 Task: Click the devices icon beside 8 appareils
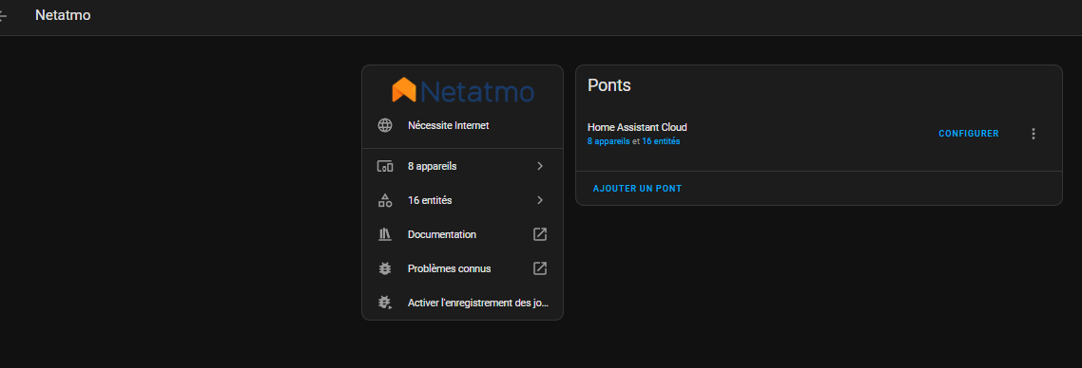click(x=385, y=167)
